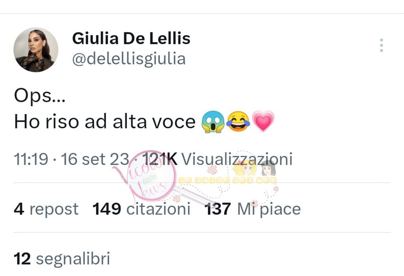Click the 11:19 timestamp
Image resolution: width=404 pixels, height=276 pixels.
(x=31, y=159)
